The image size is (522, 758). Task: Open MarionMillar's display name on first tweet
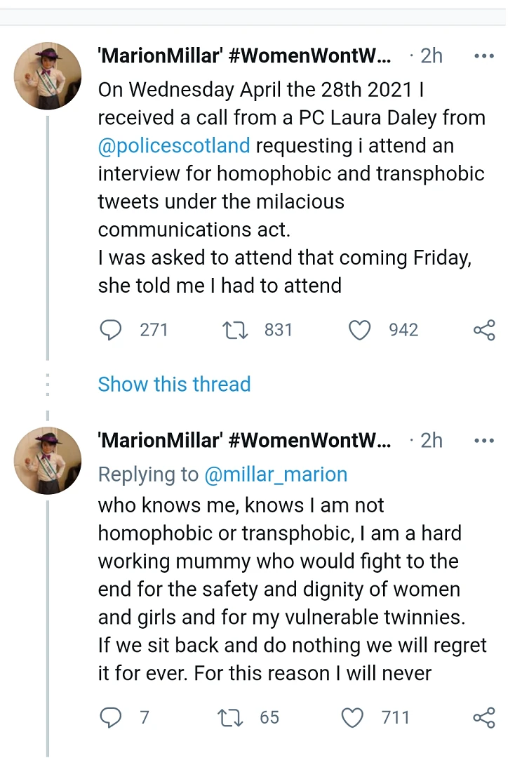(x=244, y=56)
